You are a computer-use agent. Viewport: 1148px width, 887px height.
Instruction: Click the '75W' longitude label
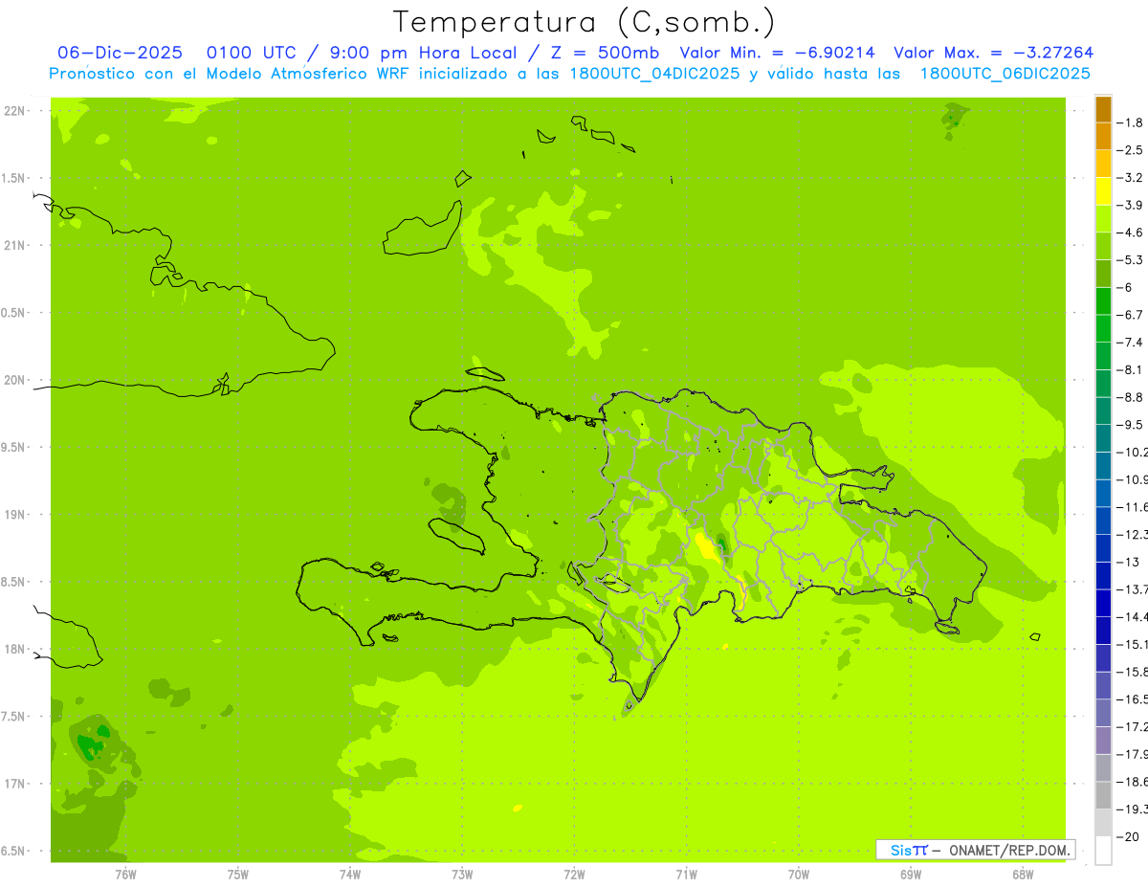(x=237, y=874)
